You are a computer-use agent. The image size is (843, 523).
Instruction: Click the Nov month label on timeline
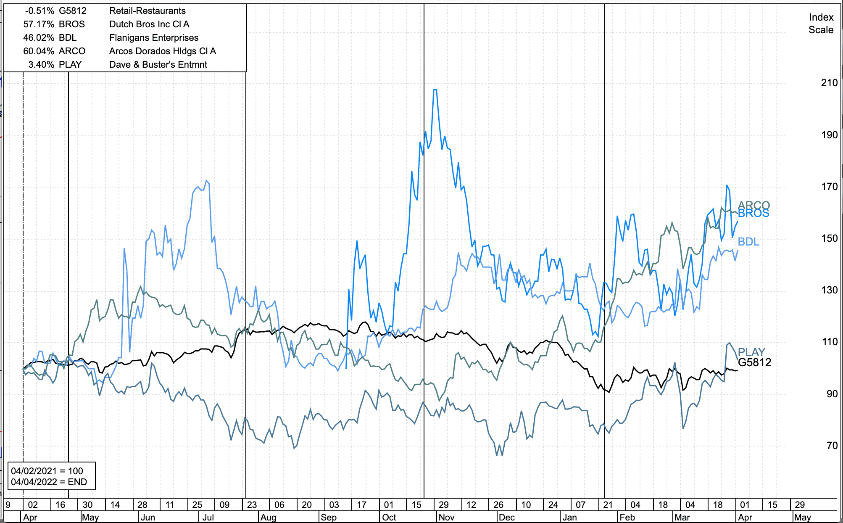[446, 517]
